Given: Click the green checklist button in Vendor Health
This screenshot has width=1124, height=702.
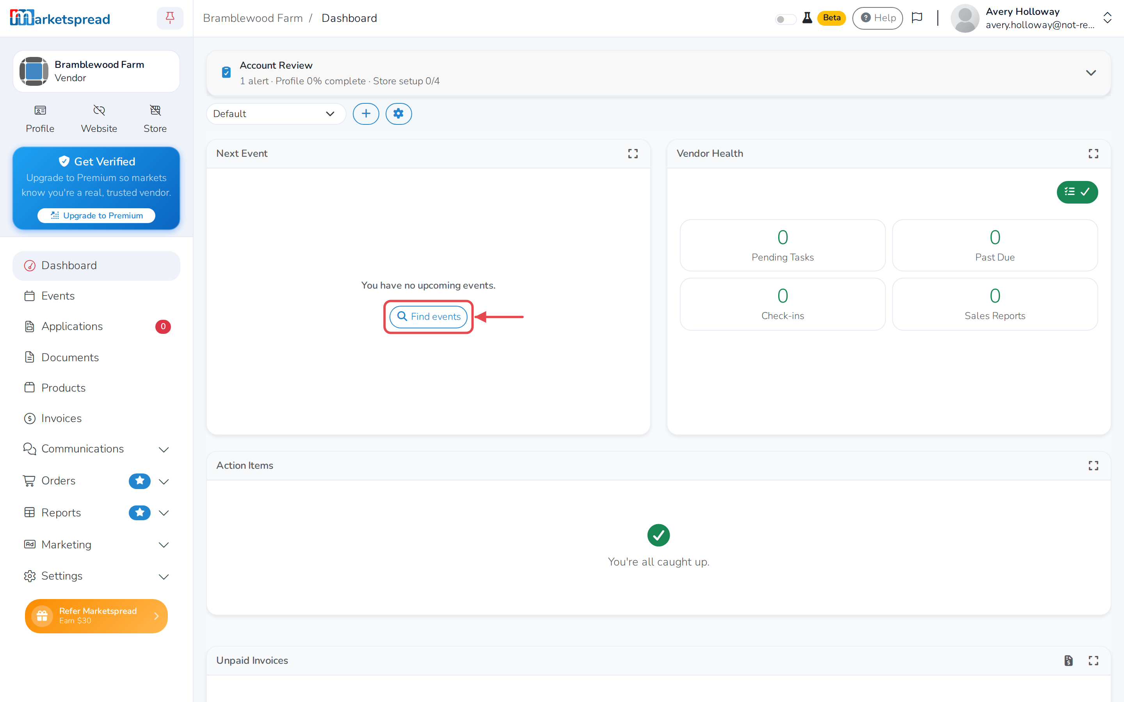Looking at the screenshot, I should [1077, 192].
